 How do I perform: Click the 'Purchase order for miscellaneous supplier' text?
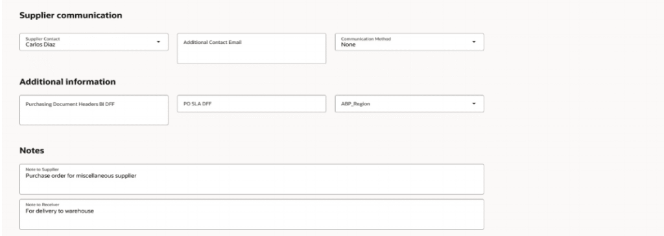tap(81, 176)
